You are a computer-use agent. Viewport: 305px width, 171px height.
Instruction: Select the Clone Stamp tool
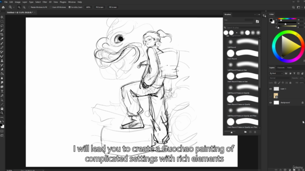[2, 61]
